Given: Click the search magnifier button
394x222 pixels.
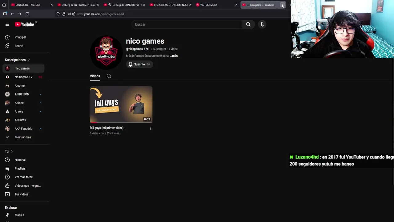Looking at the screenshot, I should pyautogui.click(x=248, y=24).
